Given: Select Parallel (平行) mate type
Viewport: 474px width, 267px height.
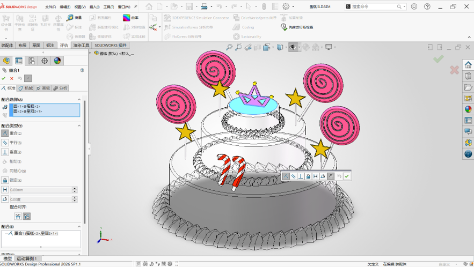Looking at the screenshot, I should click(5, 143).
